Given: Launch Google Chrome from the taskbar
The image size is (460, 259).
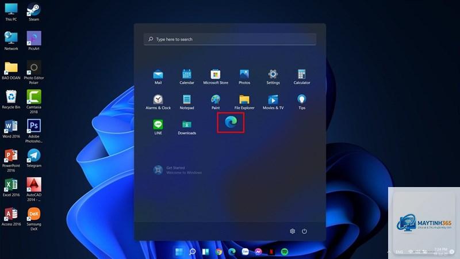Looking at the screenshot, I should (218, 252).
